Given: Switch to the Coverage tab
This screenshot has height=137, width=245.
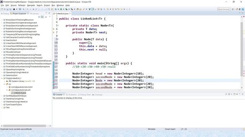Looking at the screenshot, I should (x=97, y=95).
